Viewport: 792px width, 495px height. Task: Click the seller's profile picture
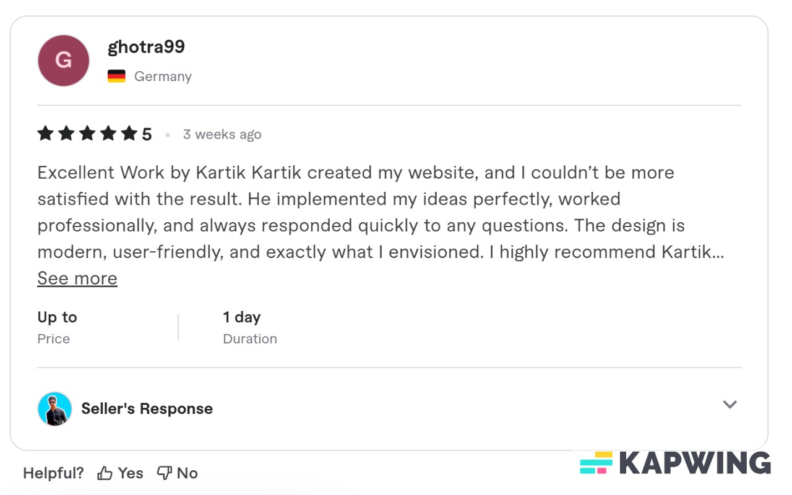[x=54, y=408]
